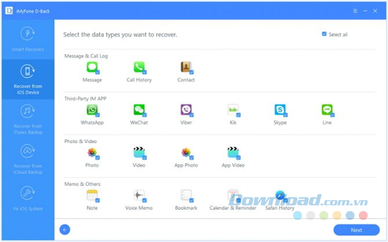The width and height of the screenshot is (388, 242).
Task: Click the Message app icon
Action: (x=92, y=67)
